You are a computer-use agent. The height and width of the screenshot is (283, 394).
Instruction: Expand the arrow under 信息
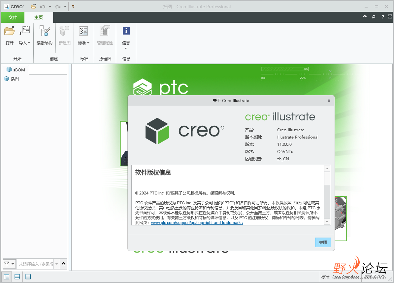[x=126, y=48]
